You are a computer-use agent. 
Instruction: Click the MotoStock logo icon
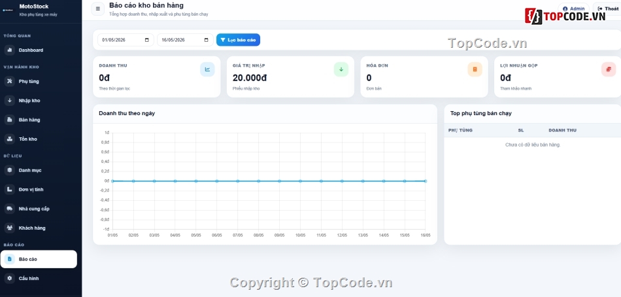(x=8, y=10)
